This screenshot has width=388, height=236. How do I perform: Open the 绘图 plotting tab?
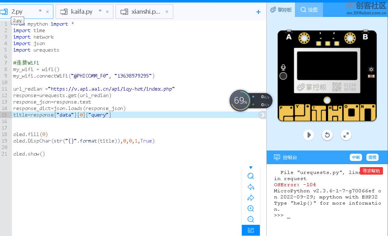tap(309, 10)
